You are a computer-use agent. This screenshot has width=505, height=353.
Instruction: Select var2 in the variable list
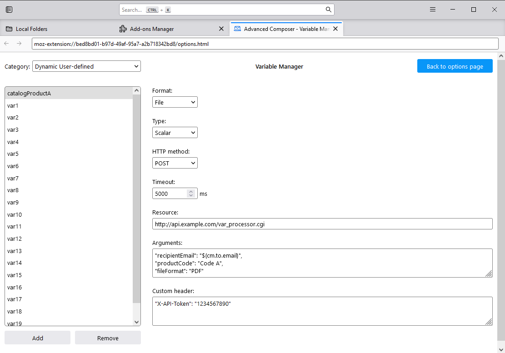69,118
